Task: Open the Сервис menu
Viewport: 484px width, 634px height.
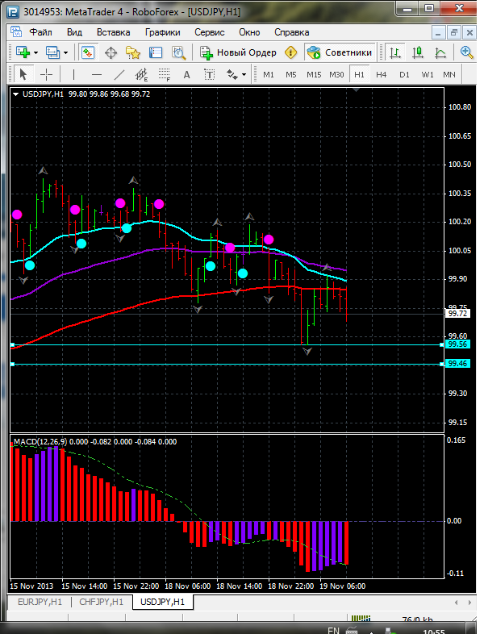Action: [x=210, y=32]
